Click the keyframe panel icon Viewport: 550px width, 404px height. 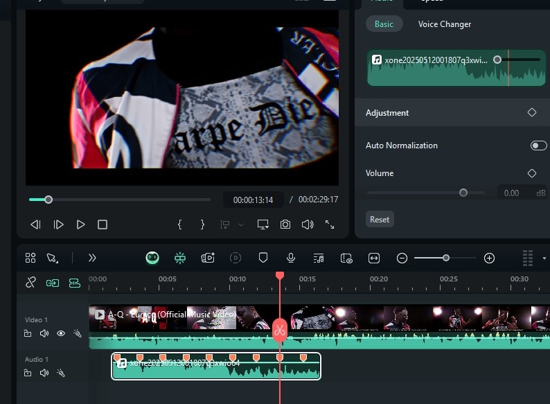[346, 258]
